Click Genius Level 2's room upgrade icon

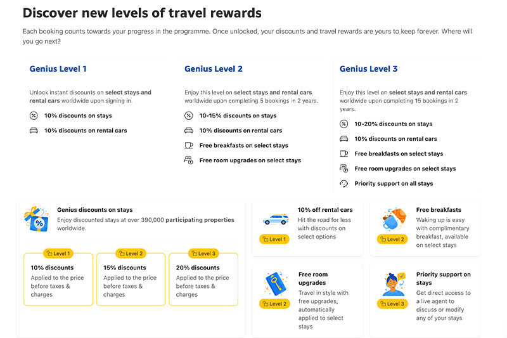[189, 160]
